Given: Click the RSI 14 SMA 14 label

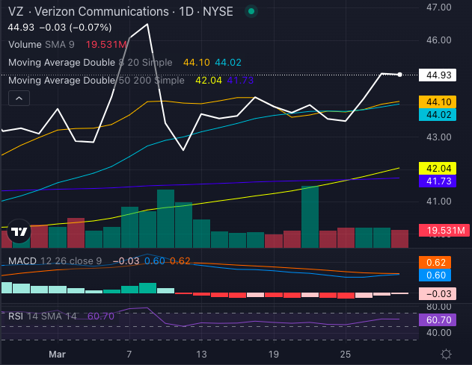Looking at the screenshot, I should pos(44,316).
